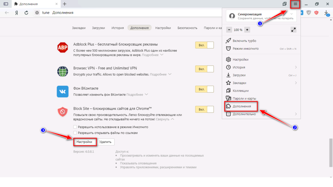Click the page vertical scrollbar thumb
This screenshot has width=333, height=187.
(331, 153)
